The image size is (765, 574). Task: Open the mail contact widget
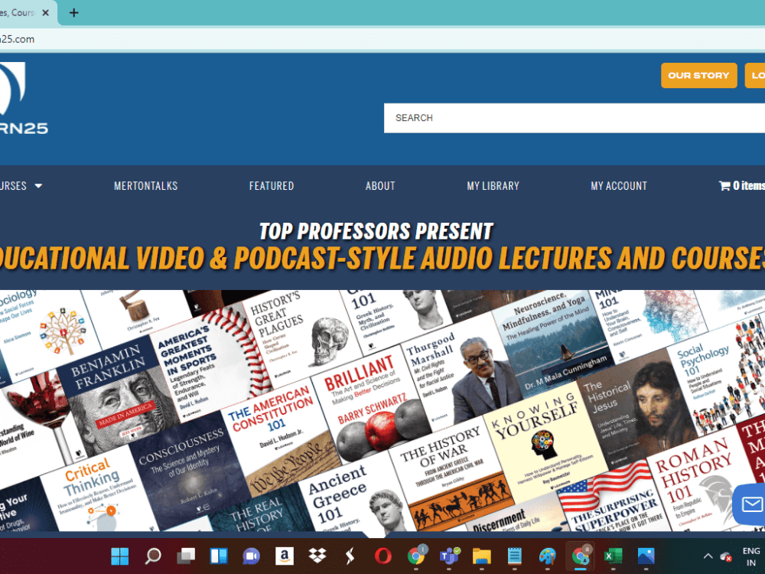751,504
